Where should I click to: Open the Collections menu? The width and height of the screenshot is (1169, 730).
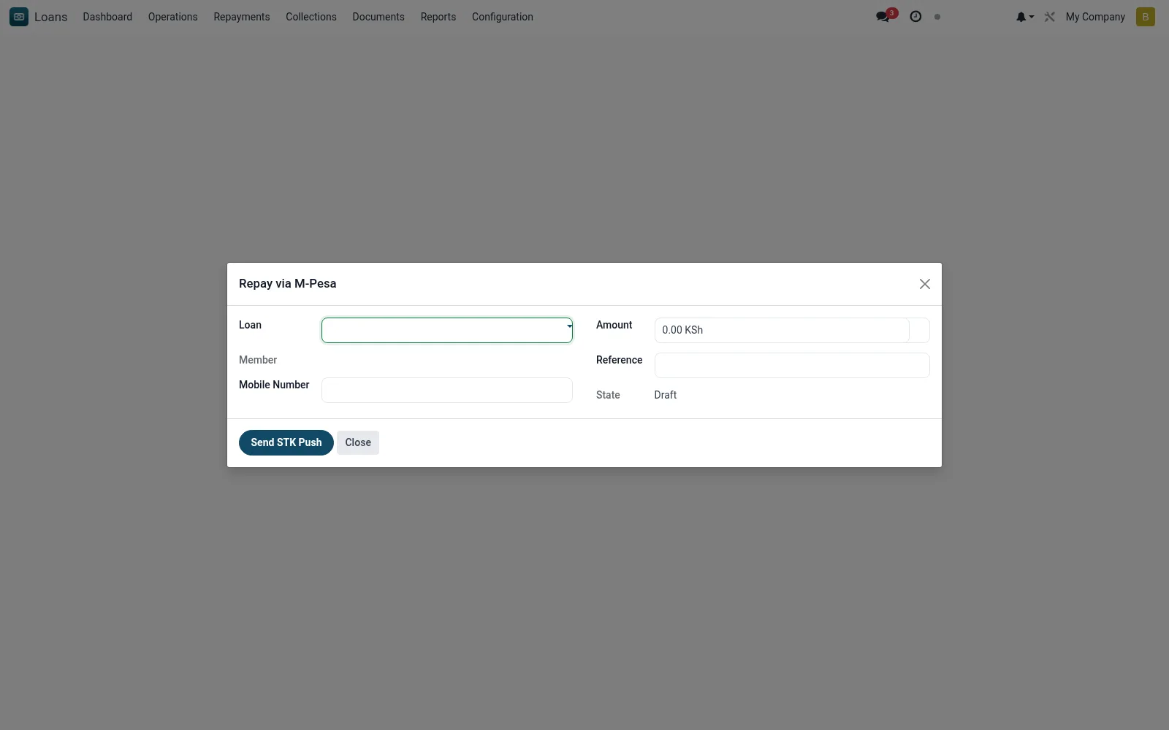pyautogui.click(x=311, y=17)
